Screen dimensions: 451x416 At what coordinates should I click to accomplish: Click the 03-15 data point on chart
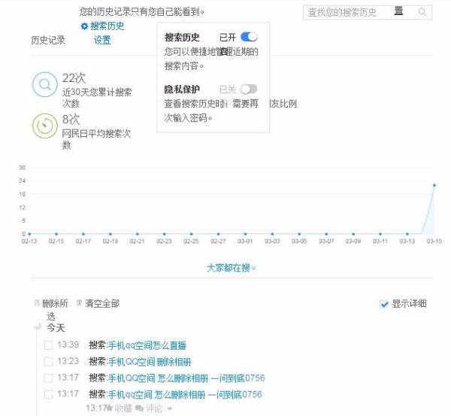(434, 185)
